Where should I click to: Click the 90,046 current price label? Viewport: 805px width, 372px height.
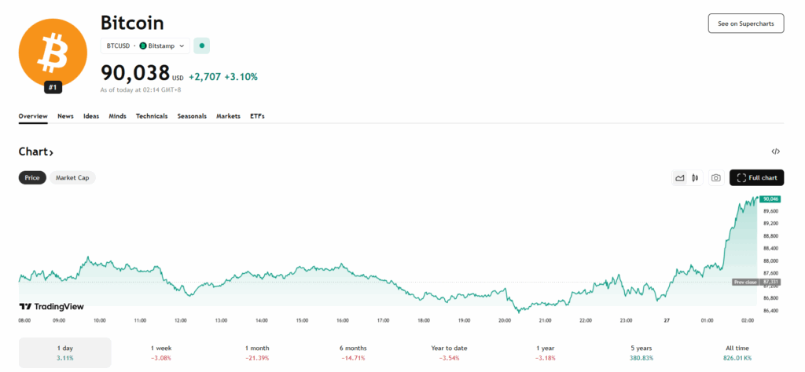pyautogui.click(x=770, y=199)
